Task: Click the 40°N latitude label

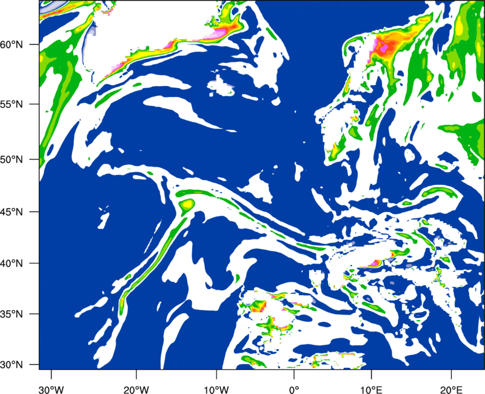Action: [x=12, y=264]
